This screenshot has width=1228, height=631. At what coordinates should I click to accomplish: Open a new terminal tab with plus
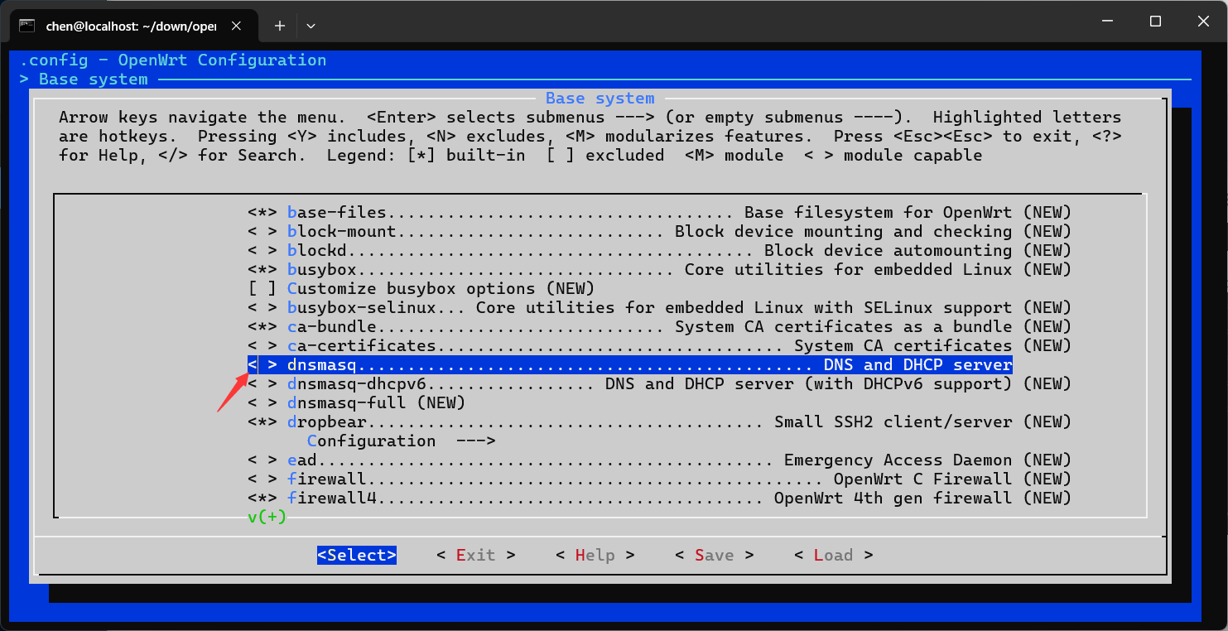pyautogui.click(x=280, y=26)
